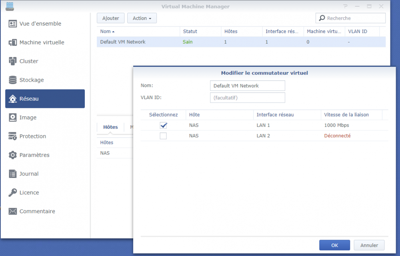Select the Machine virtuelle sidebar icon

click(13, 42)
